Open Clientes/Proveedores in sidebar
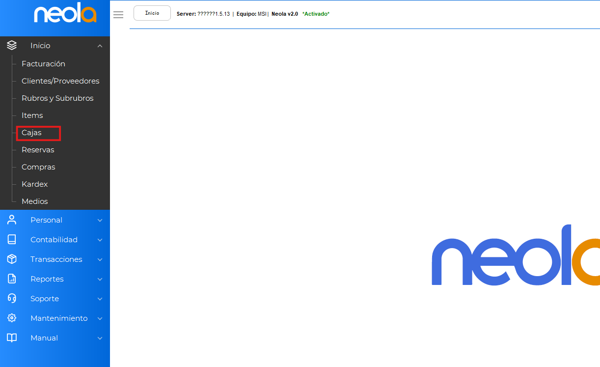The image size is (600, 367). coord(60,81)
